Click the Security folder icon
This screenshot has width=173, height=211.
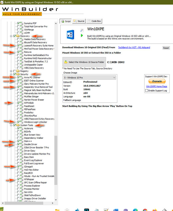coord(18,74)
